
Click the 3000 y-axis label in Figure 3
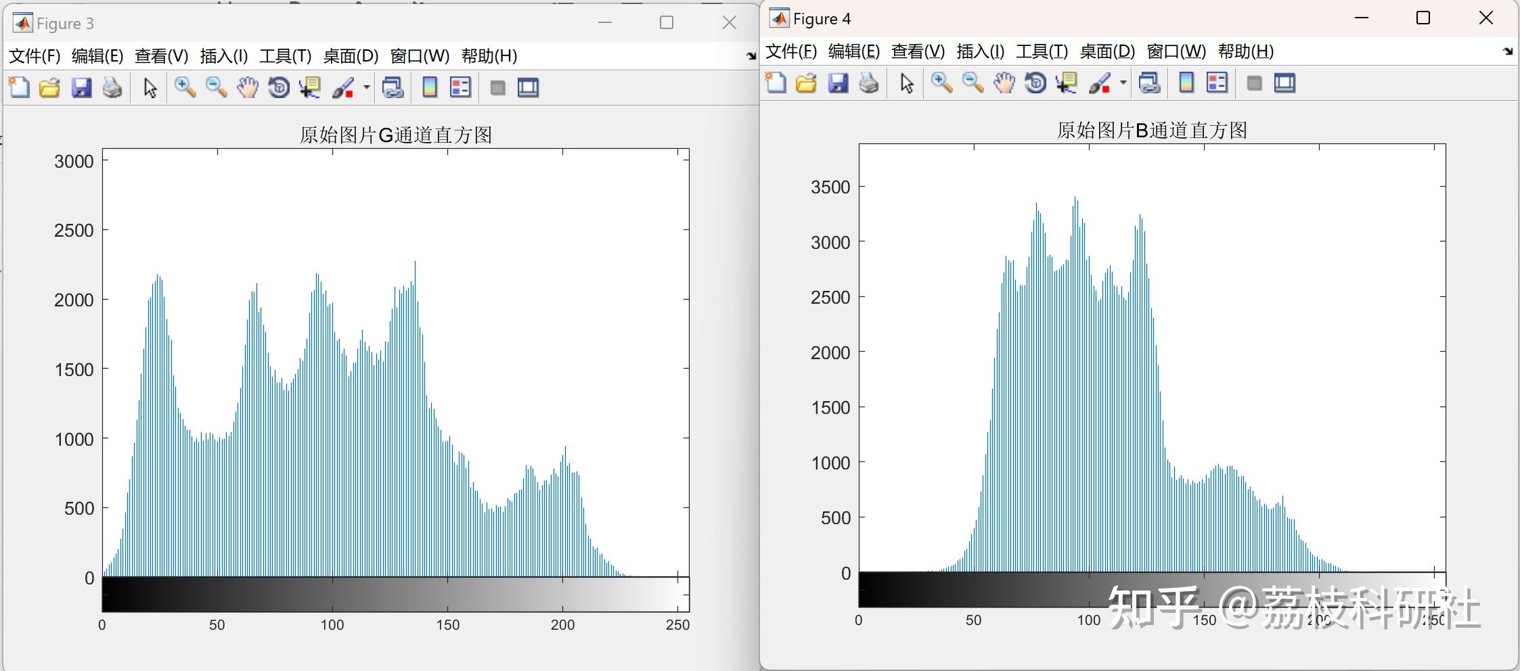(x=74, y=162)
